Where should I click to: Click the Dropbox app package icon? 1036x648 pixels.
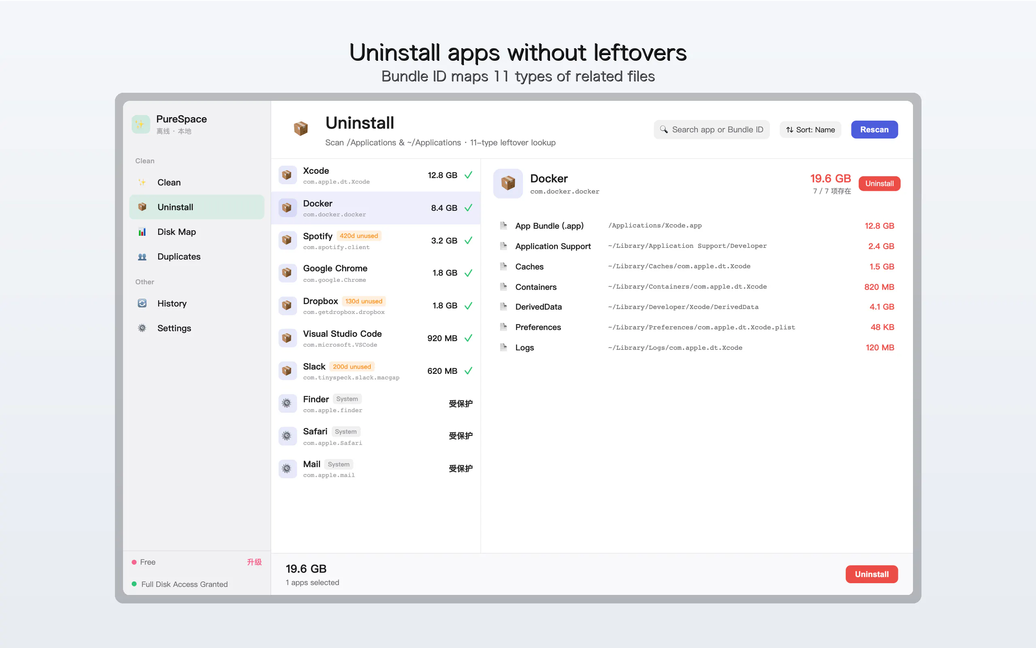(287, 305)
